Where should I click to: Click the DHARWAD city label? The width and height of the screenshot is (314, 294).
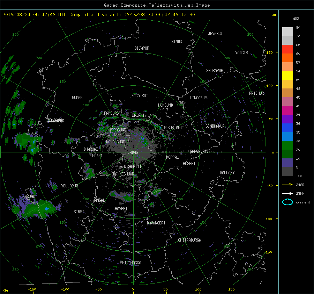tap(91, 149)
